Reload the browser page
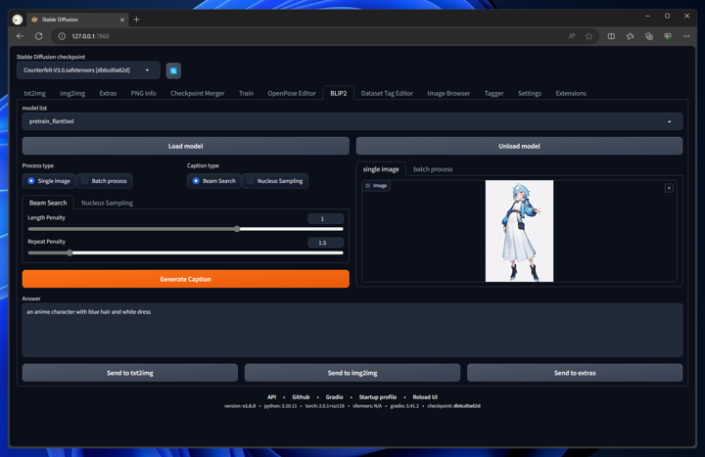 [38, 36]
